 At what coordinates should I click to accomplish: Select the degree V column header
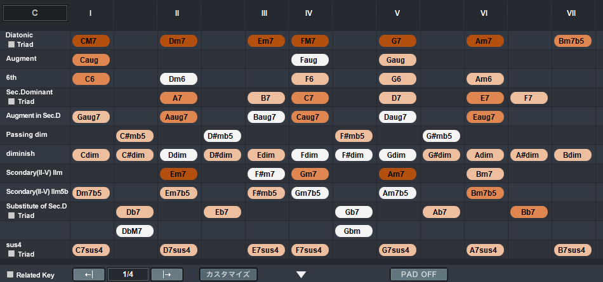tap(397, 13)
